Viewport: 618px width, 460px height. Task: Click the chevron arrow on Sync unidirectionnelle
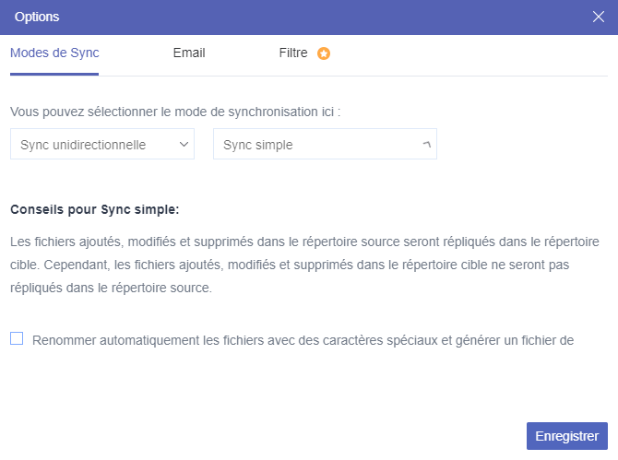(184, 145)
